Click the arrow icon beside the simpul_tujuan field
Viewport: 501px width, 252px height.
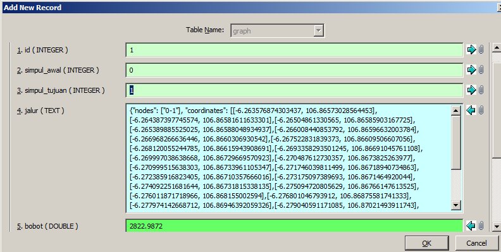[471, 90]
